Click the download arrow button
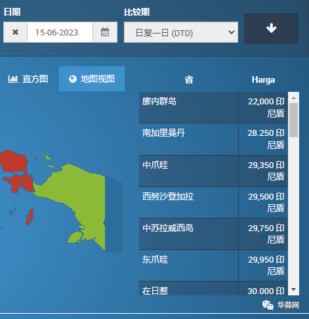 271,28
